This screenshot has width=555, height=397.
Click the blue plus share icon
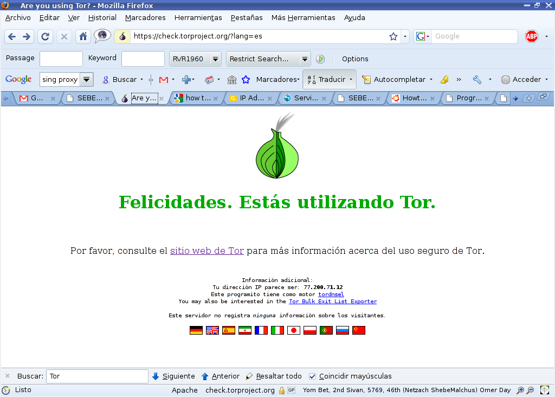(x=186, y=80)
